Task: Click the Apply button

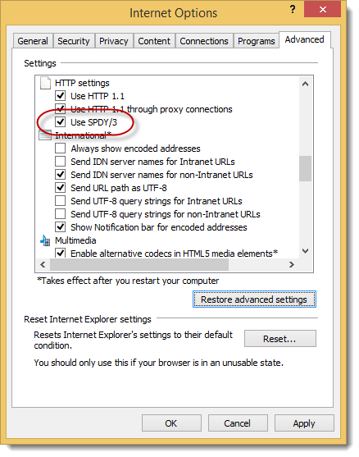Action: [x=304, y=423]
